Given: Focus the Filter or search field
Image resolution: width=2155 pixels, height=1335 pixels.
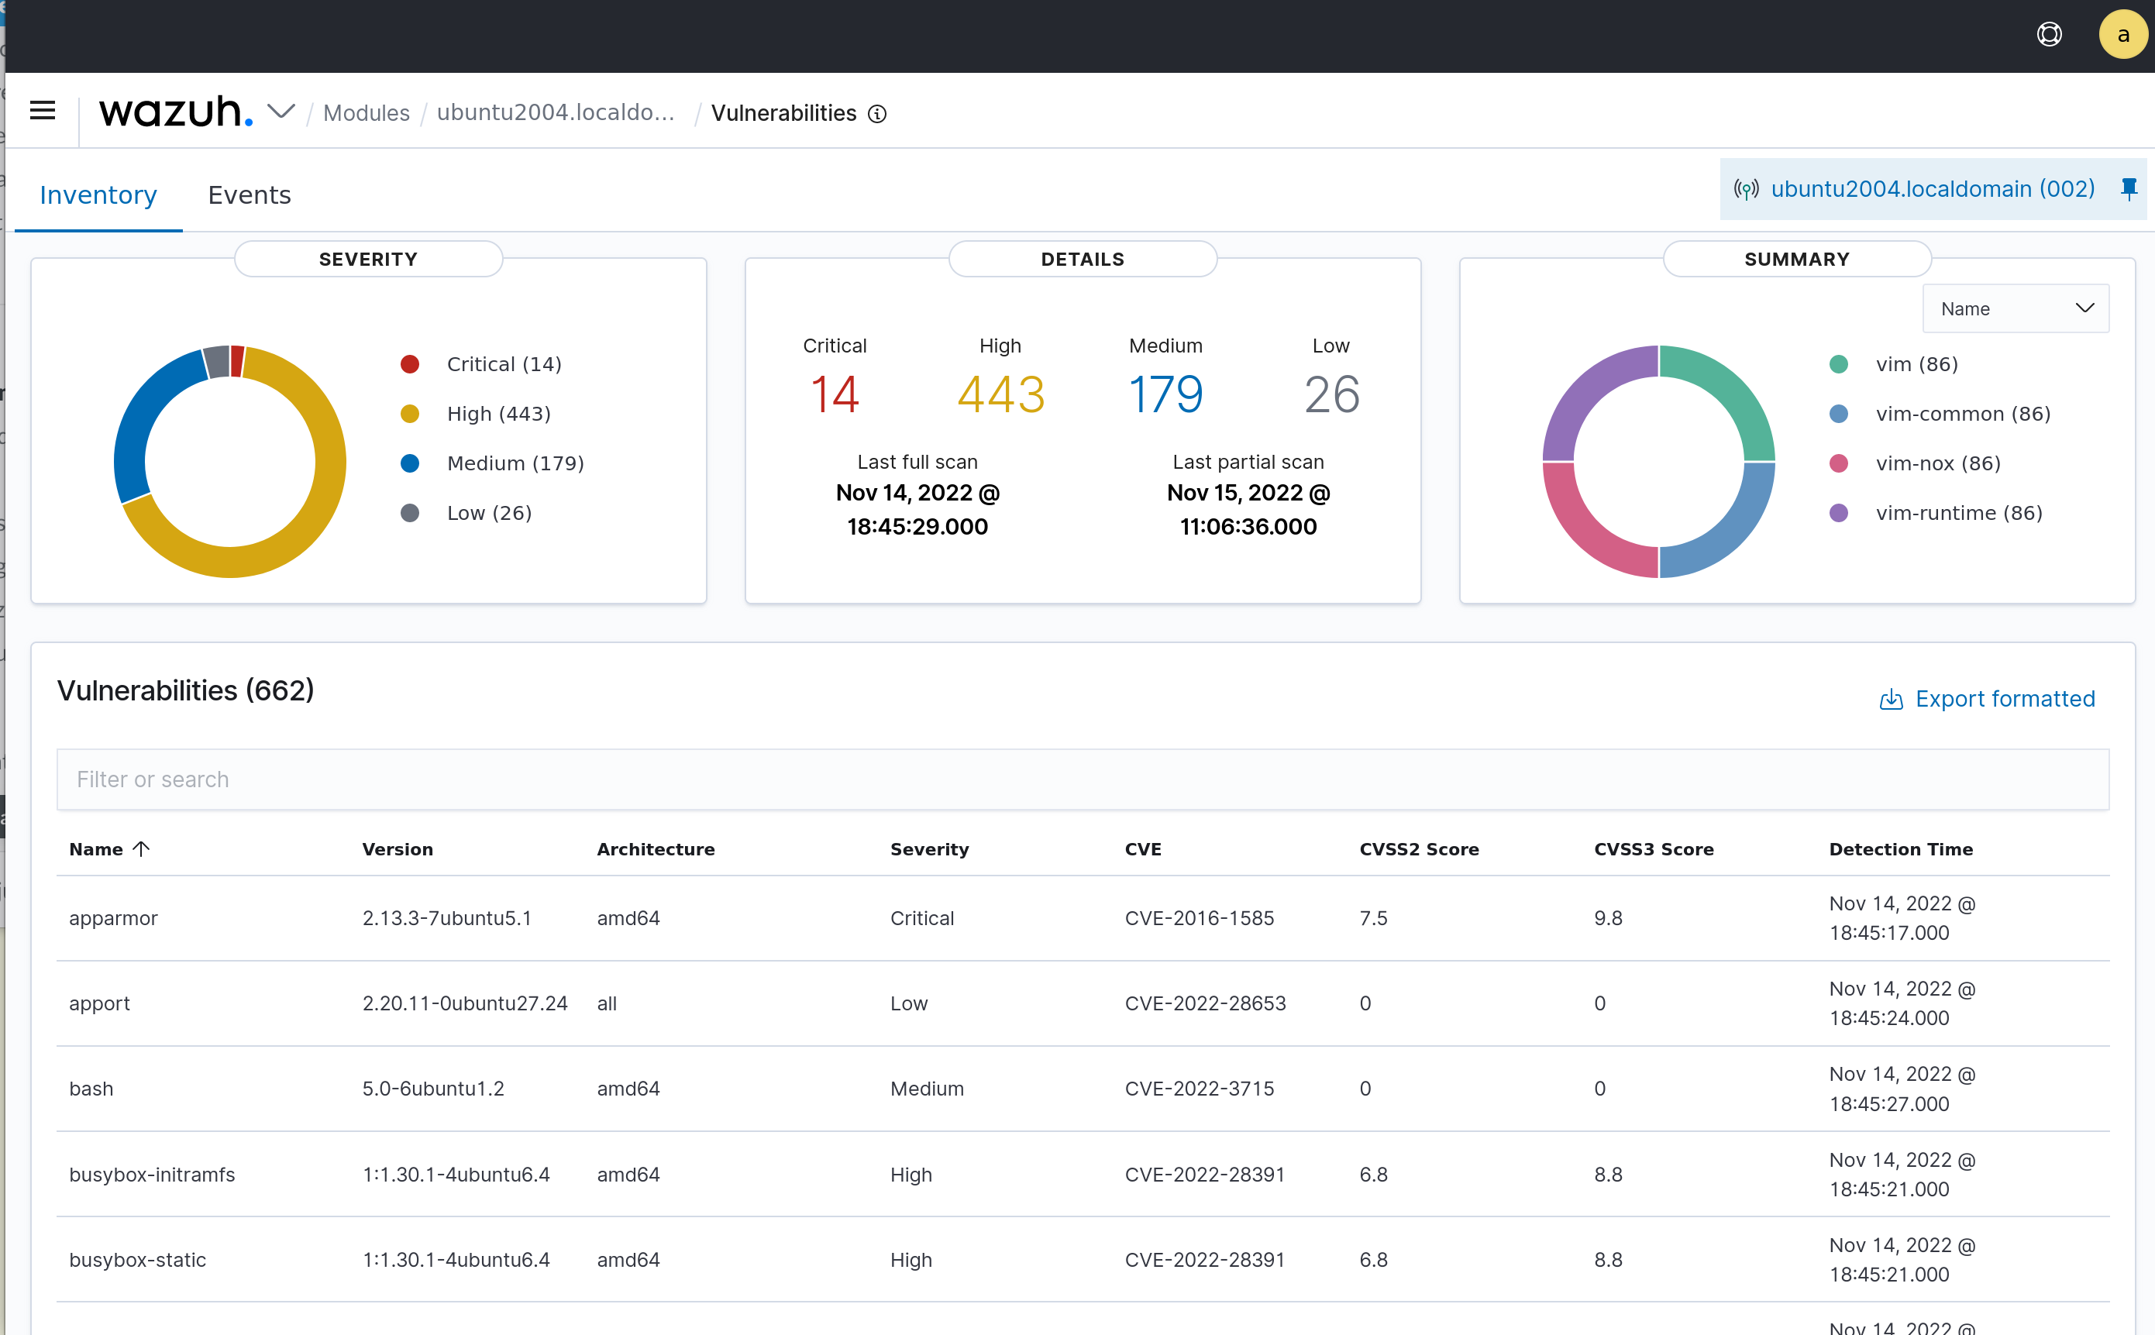Looking at the screenshot, I should pos(1083,779).
